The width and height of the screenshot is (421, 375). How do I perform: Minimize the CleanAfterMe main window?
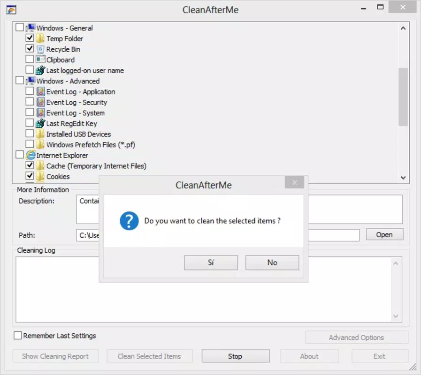click(x=364, y=8)
